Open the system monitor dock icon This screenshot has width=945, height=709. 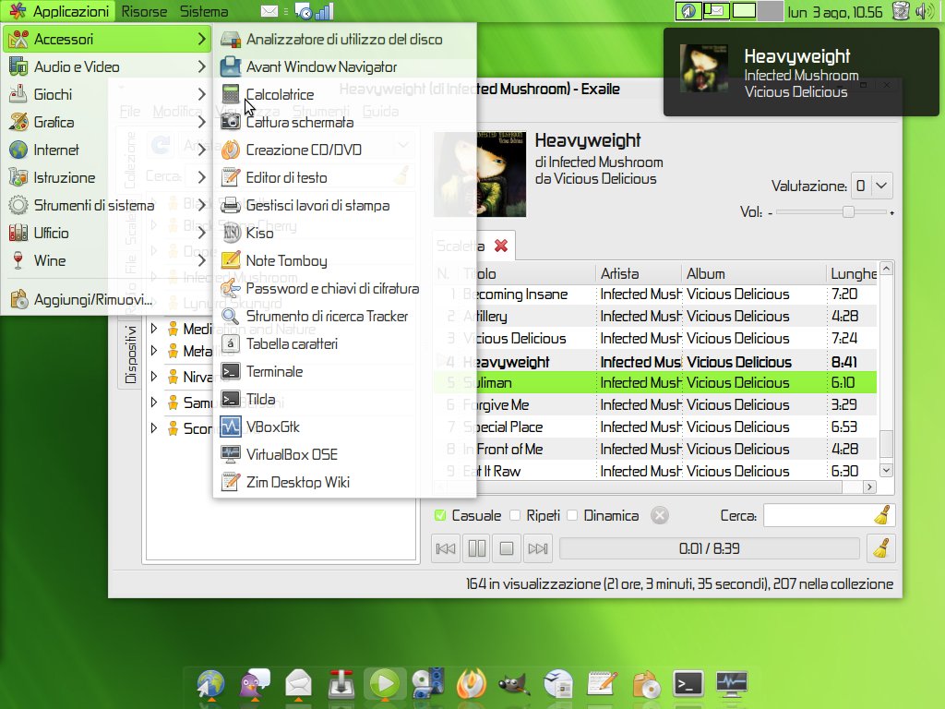pos(732,684)
